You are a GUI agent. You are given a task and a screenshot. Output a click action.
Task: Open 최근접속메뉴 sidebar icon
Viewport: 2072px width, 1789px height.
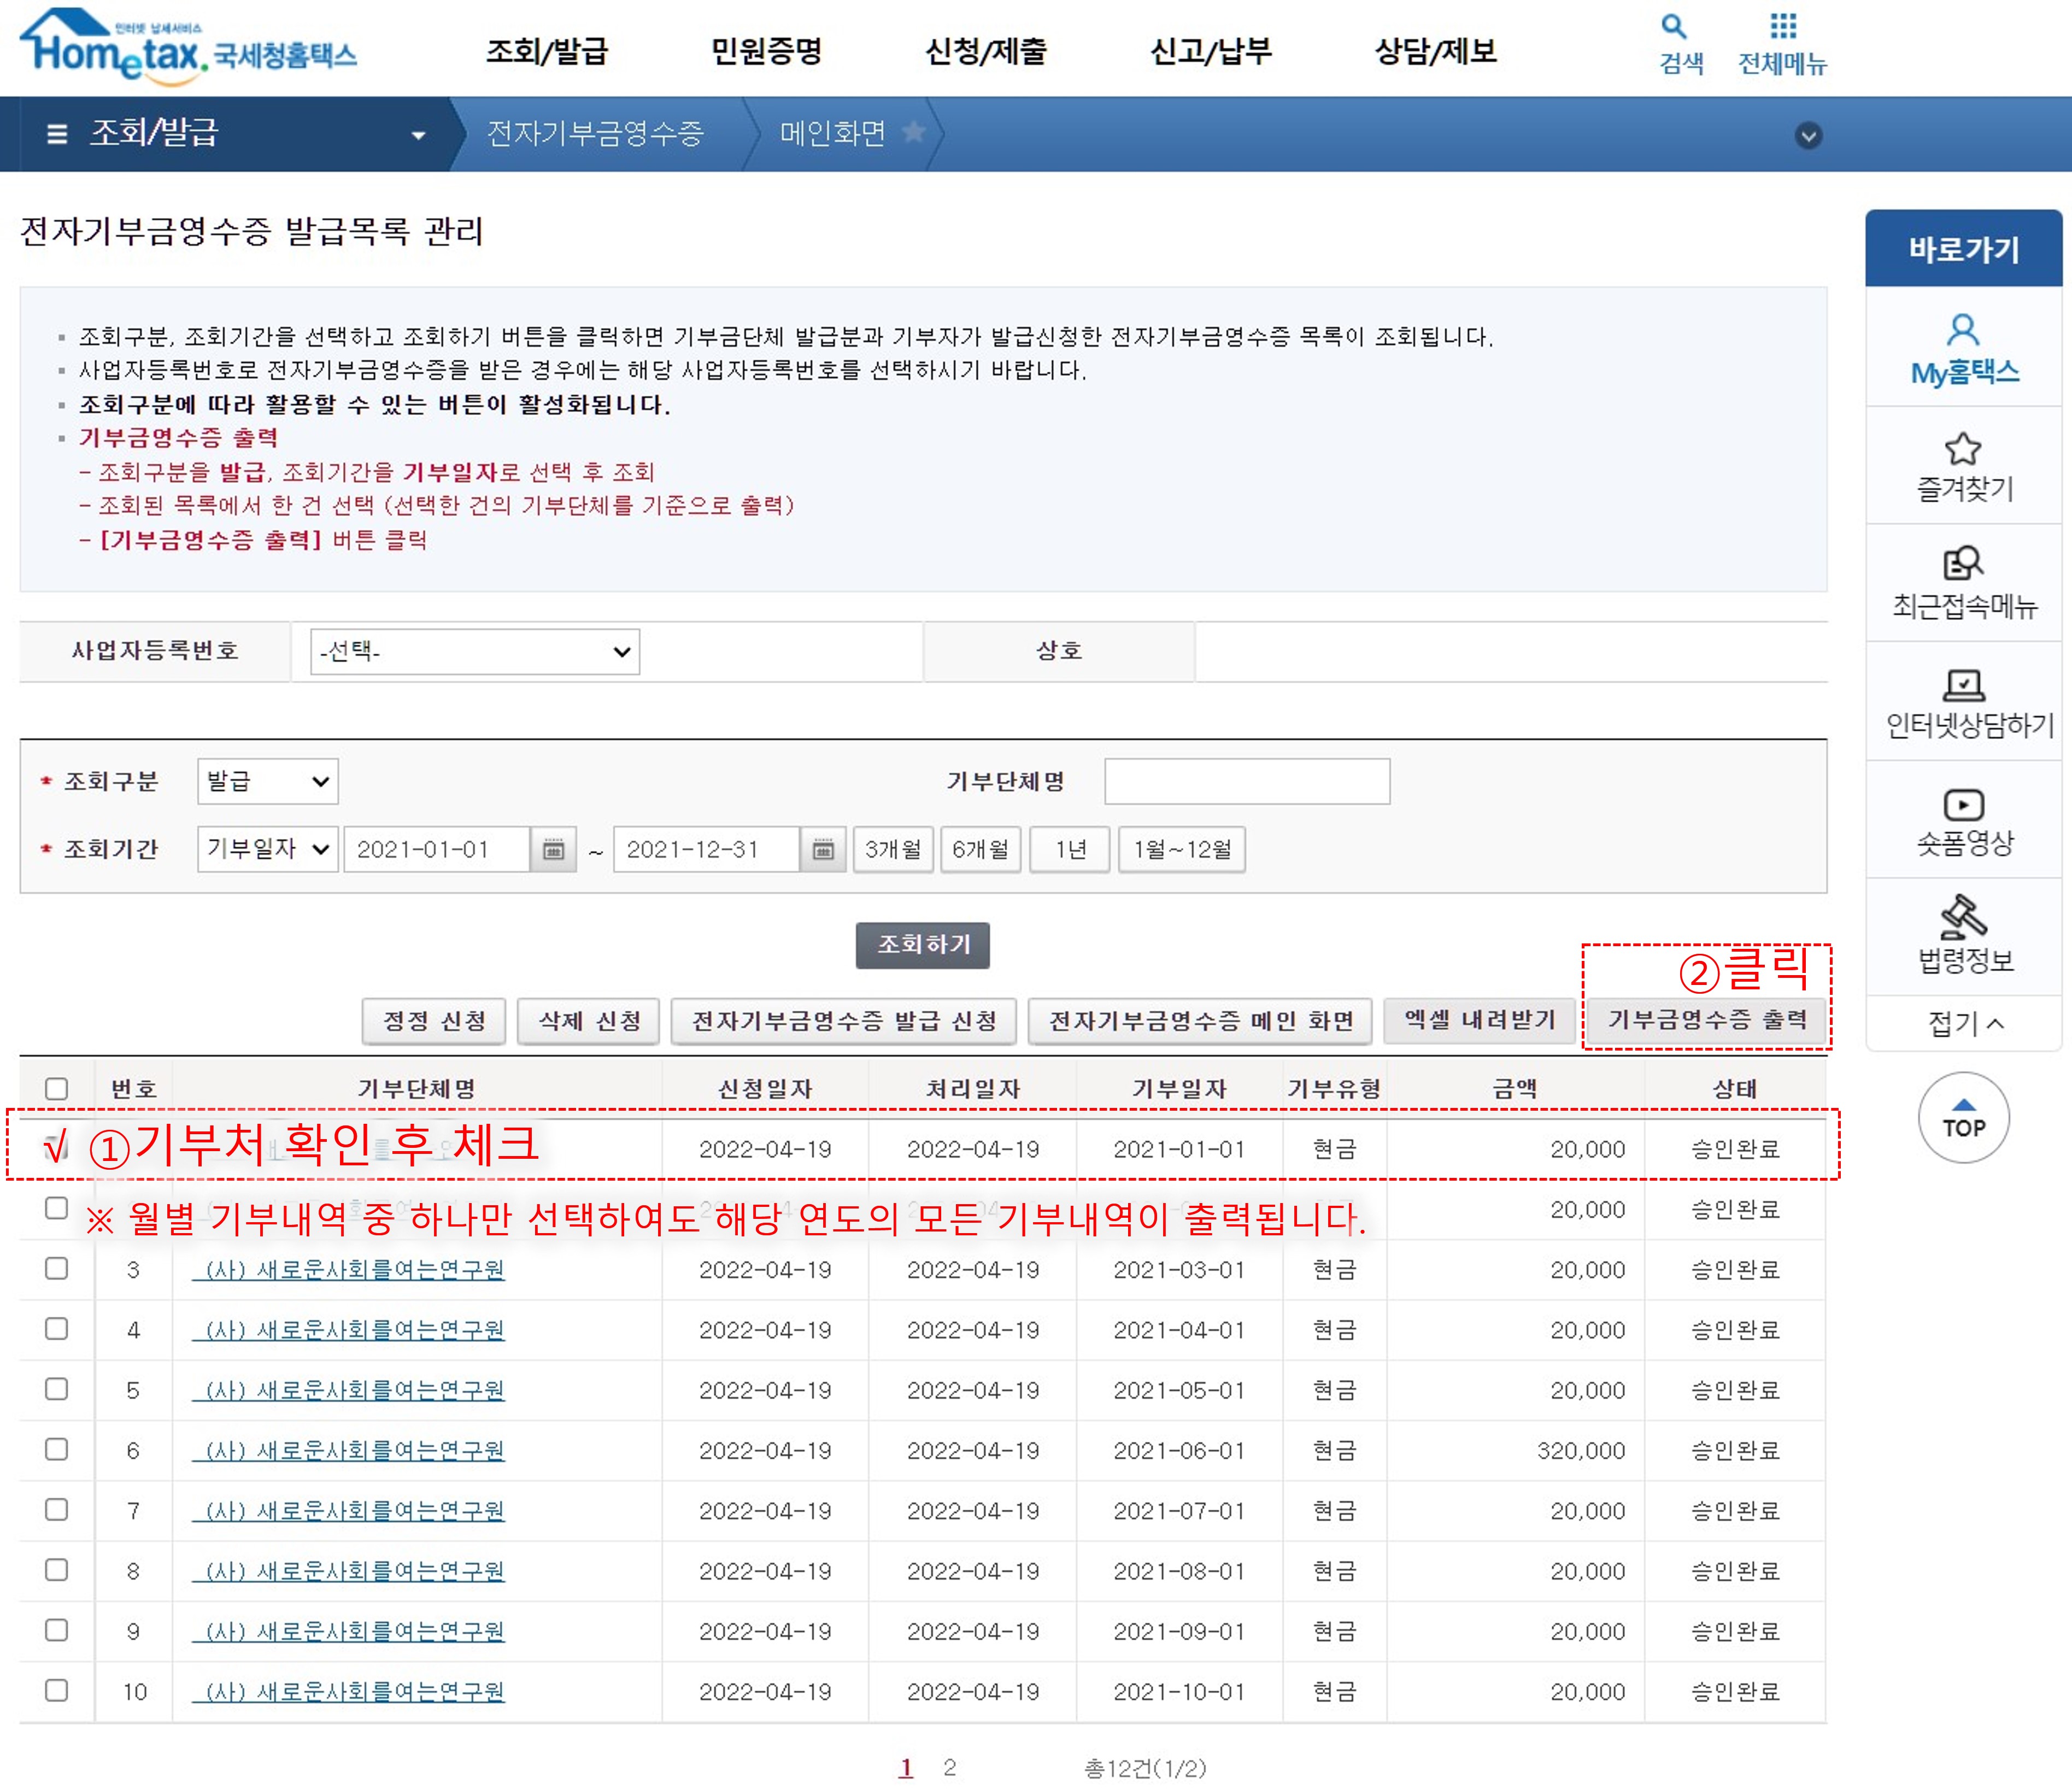[1963, 563]
